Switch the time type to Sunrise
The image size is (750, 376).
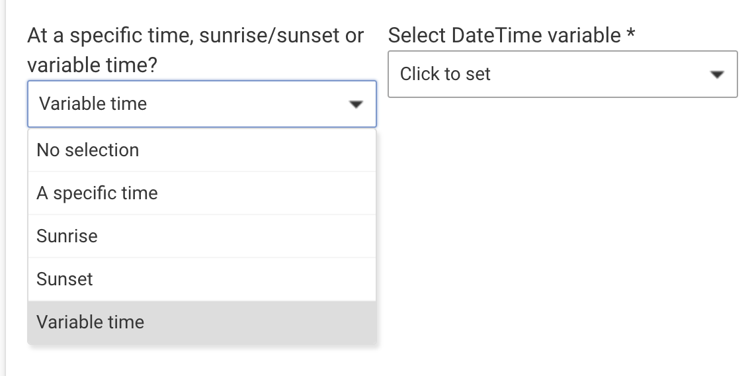pos(67,236)
